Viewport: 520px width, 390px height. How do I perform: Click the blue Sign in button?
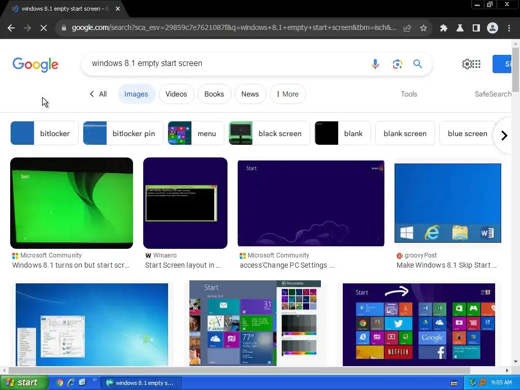click(502, 64)
